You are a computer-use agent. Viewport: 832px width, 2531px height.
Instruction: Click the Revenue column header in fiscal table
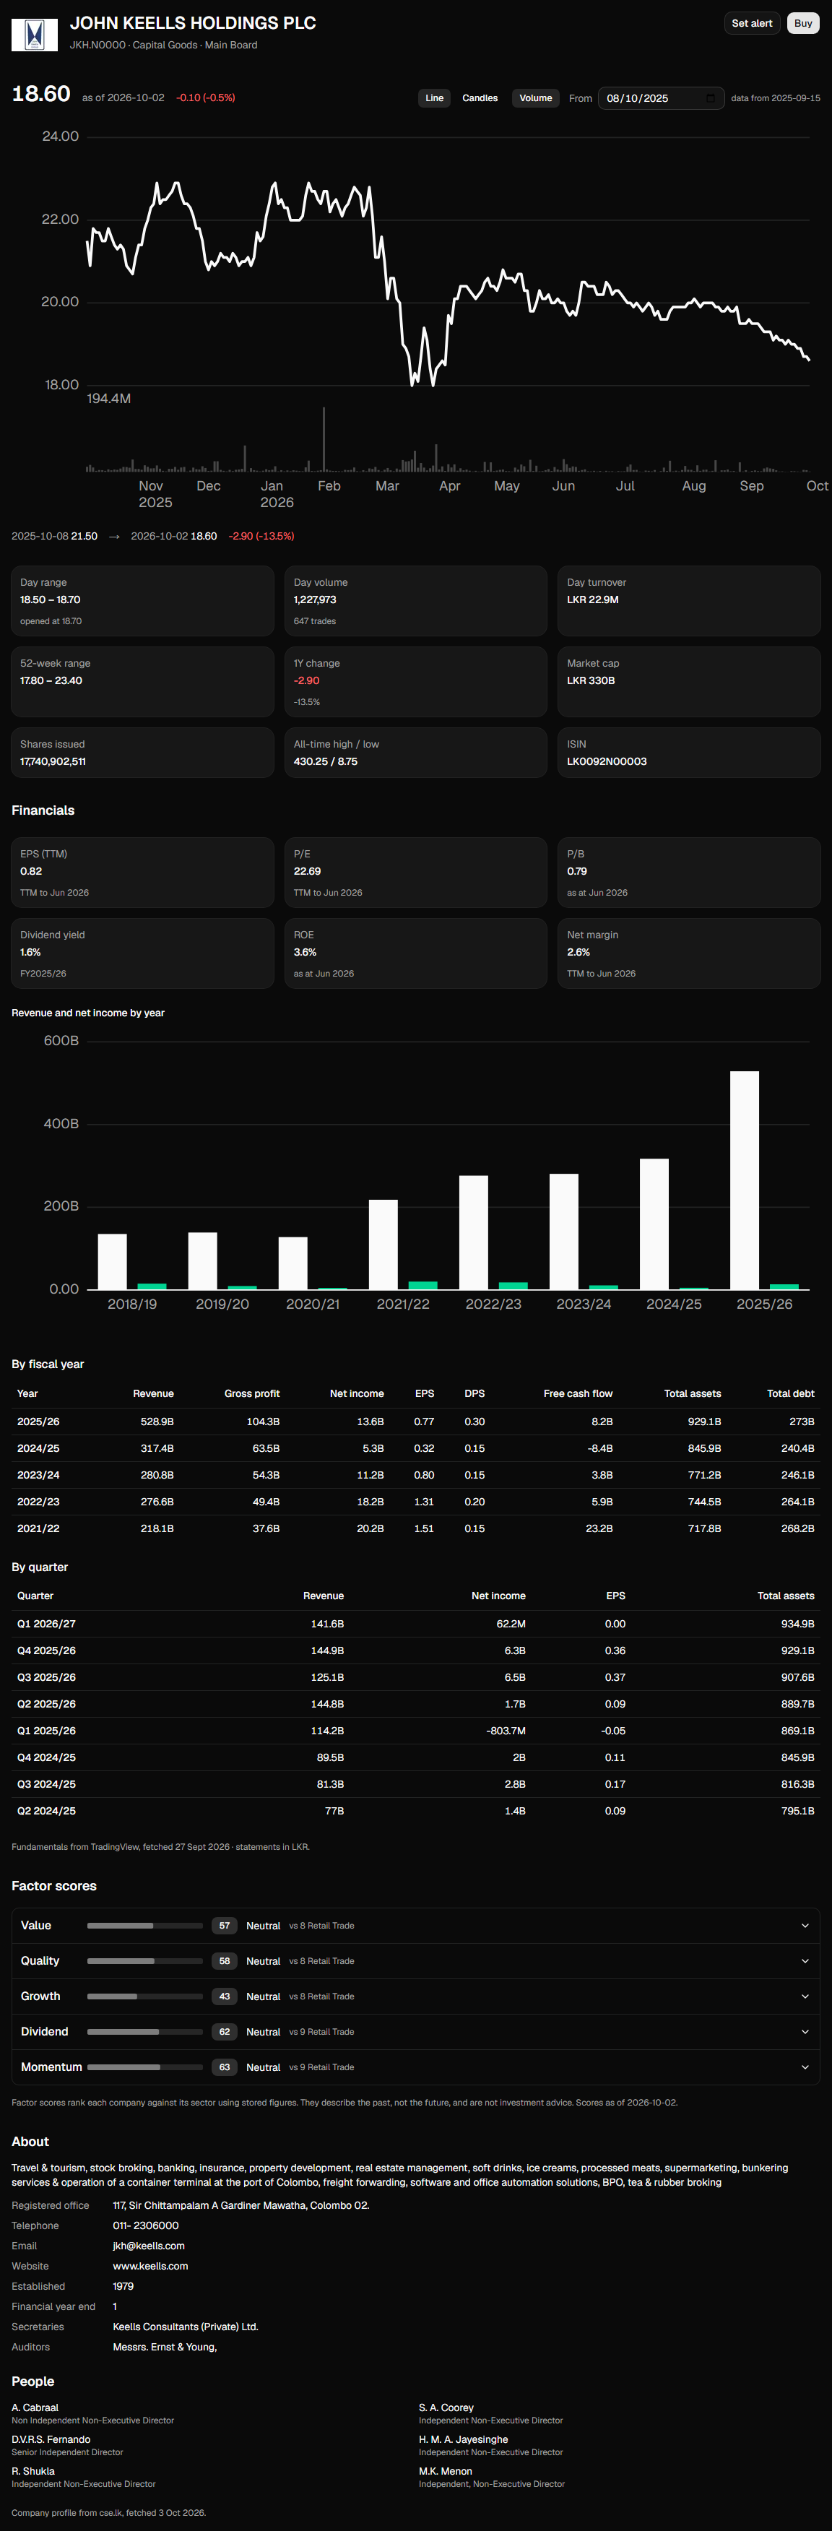pos(153,1393)
